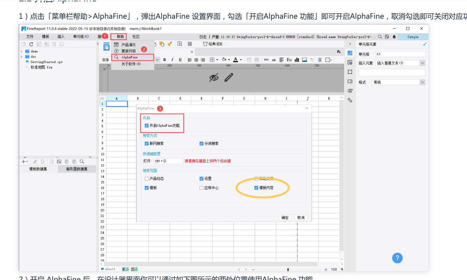This screenshot has width=467, height=280.
Task: Click the trash icon in the file panel toolbar
Action: click(54, 44)
